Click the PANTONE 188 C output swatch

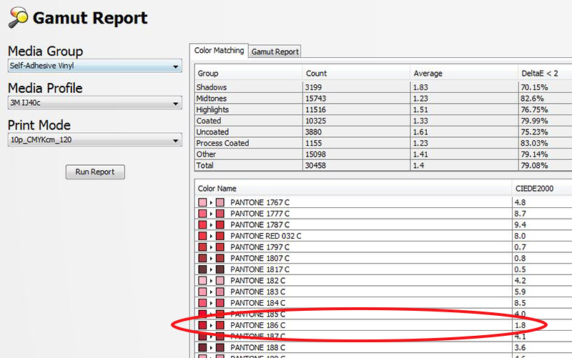220,347
